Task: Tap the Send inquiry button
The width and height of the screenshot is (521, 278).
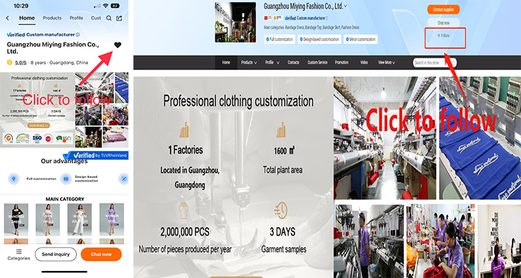Action: (x=56, y=254)
